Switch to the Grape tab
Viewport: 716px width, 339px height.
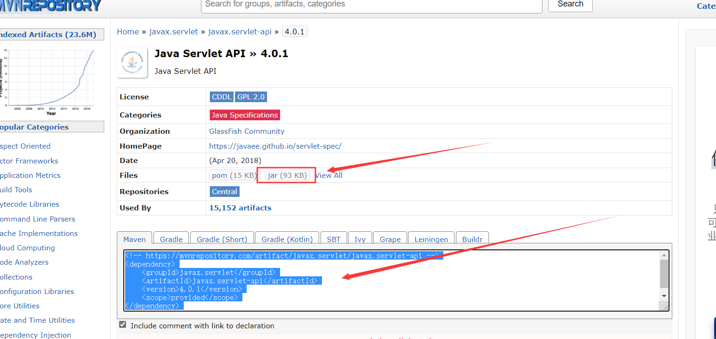pyautogui.click(x=390, y=239)
